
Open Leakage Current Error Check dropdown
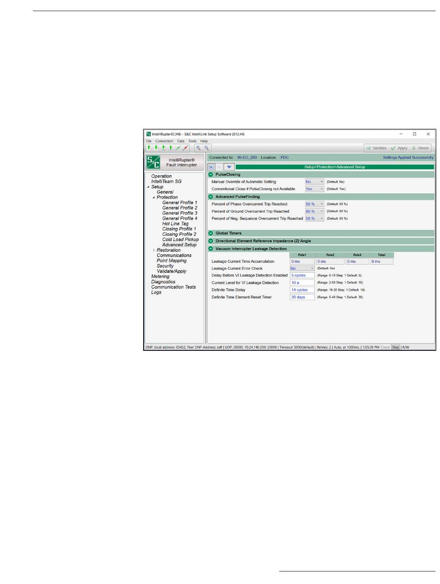pyautogui.click(x=302, y=268)
